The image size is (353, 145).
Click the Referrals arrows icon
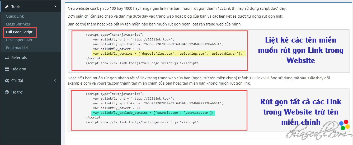[7, 58]
